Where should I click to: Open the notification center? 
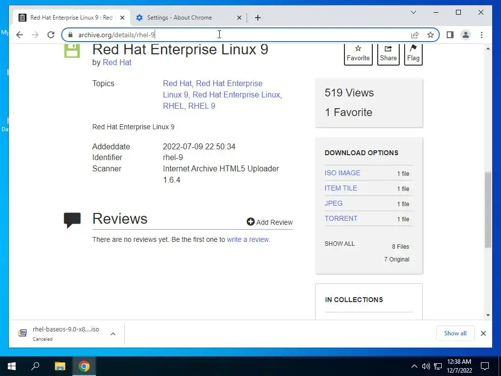point(485,366)
